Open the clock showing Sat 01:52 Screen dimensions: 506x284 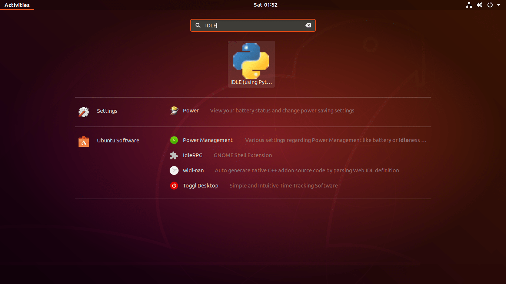click(x=266, y=5)
